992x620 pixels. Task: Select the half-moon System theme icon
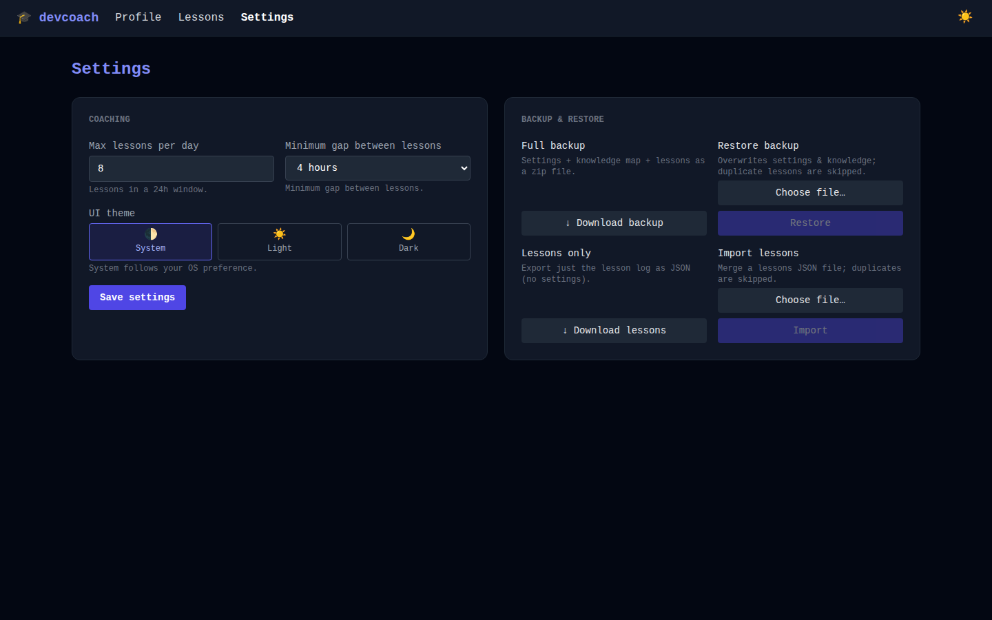(x=150, y=235)
